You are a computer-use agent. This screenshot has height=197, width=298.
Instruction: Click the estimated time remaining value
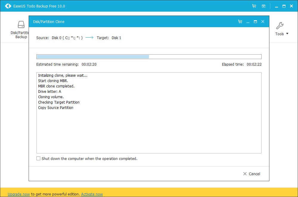[x=89, y=64]
